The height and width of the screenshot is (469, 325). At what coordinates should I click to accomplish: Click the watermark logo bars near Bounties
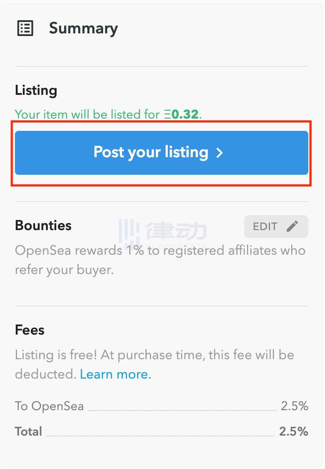(129, 231)
